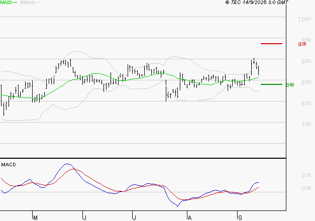Click the 850 price axis label
The height and width of the screenshot is (221, 315).
click(x=306, y=82)
